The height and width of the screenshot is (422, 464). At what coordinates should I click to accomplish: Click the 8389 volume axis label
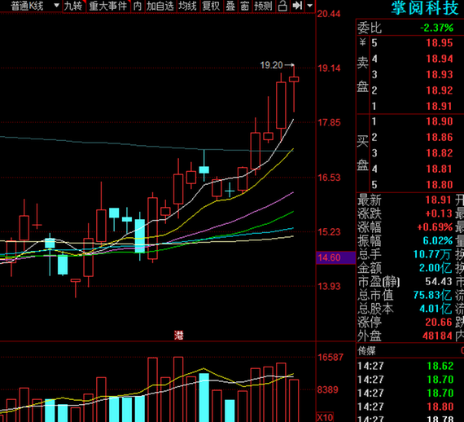pos(327,389)
